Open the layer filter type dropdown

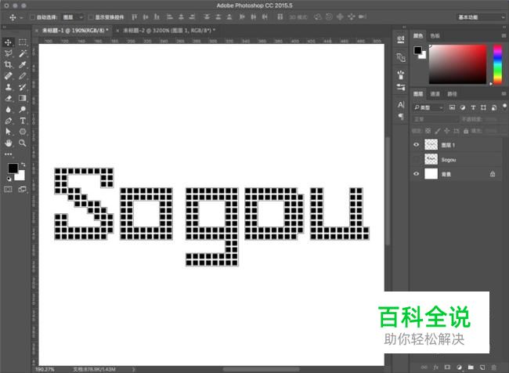[x=428, y=107]
